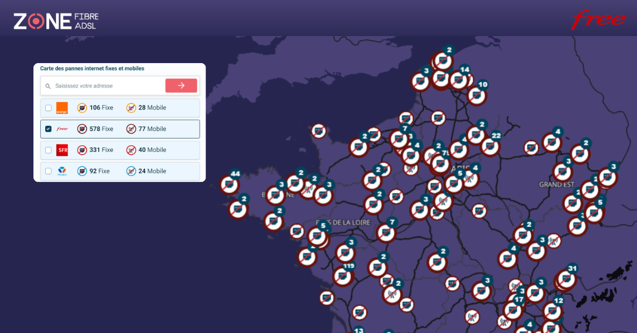Click the magnifier icon in the address search
The height and width of the screenshot is (333, 637).
click(x=48, y=86)
